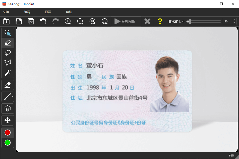Screen dimensions: 239x159
Task: Click the marker size value field
Action: 227,22
